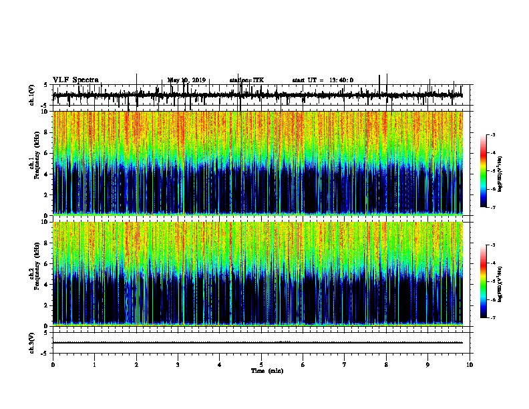
Task: Click the "5" tick on ch.1(V) axis
Action: 45,85
